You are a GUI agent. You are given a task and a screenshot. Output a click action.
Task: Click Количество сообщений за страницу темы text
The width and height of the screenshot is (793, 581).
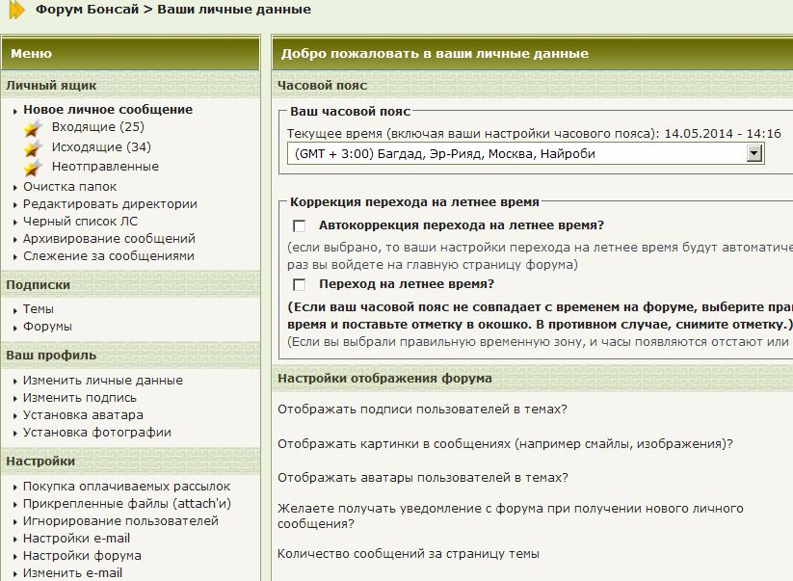[x=409, y=554]
